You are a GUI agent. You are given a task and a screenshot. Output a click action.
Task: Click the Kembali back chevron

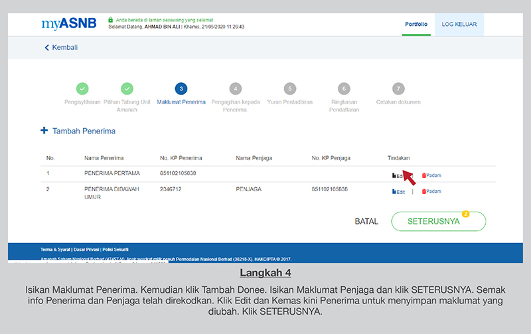pyautogui.click(x=47, y=48)
